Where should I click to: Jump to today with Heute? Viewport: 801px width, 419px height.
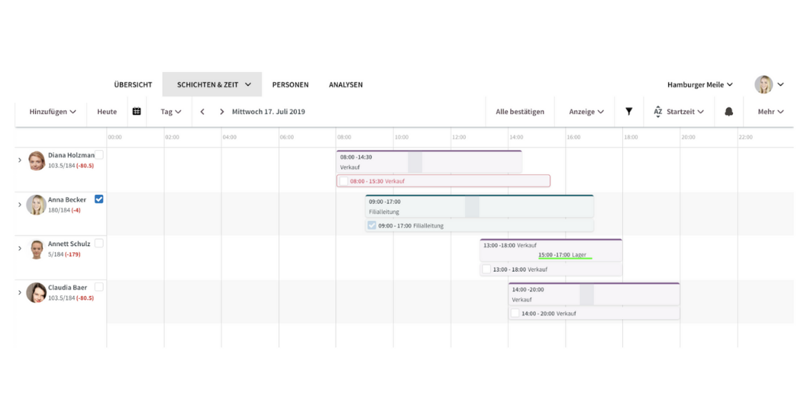[107, 111]
